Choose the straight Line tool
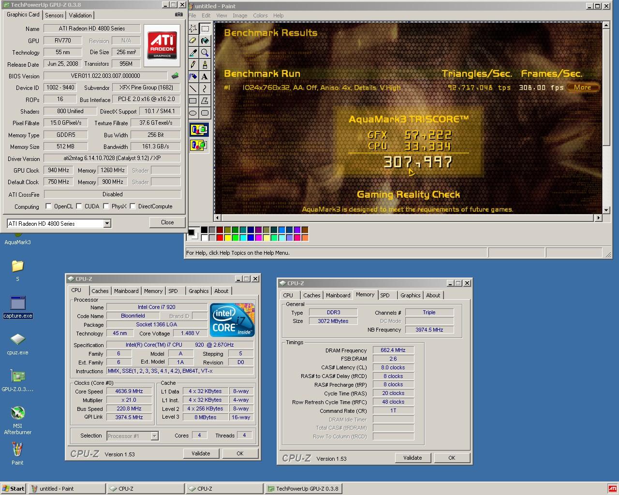 coord(193,89)
